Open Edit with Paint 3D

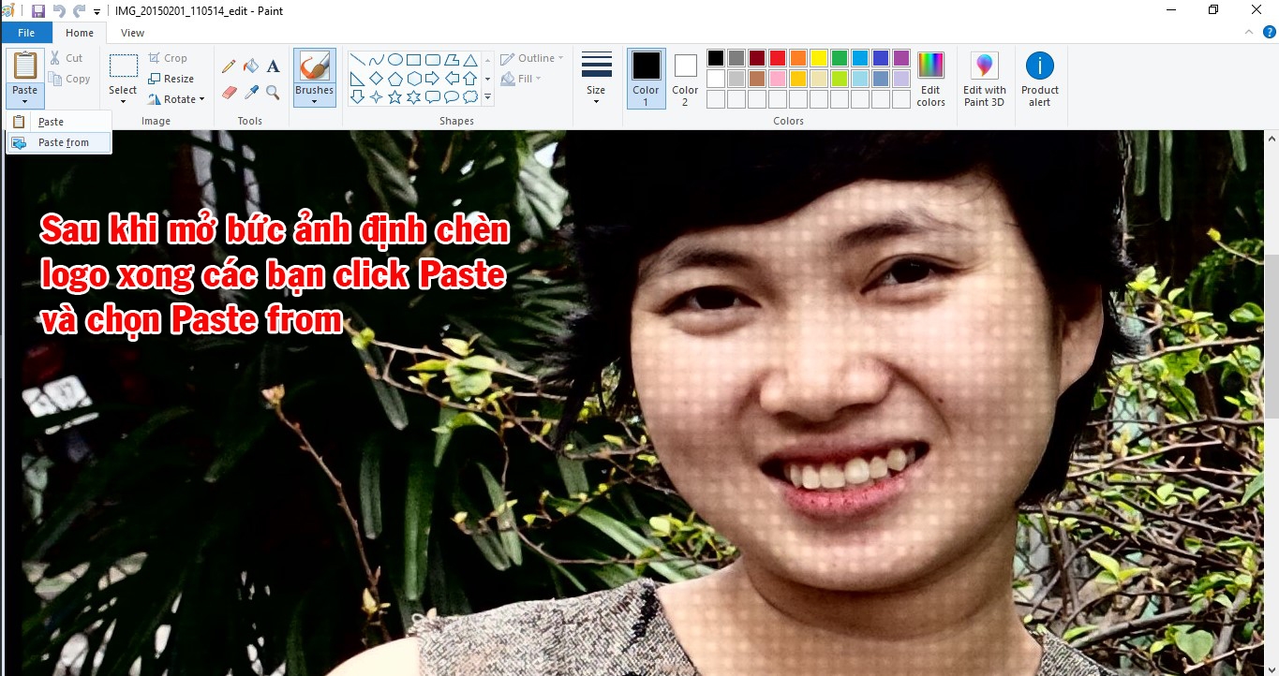coord(985,80)
